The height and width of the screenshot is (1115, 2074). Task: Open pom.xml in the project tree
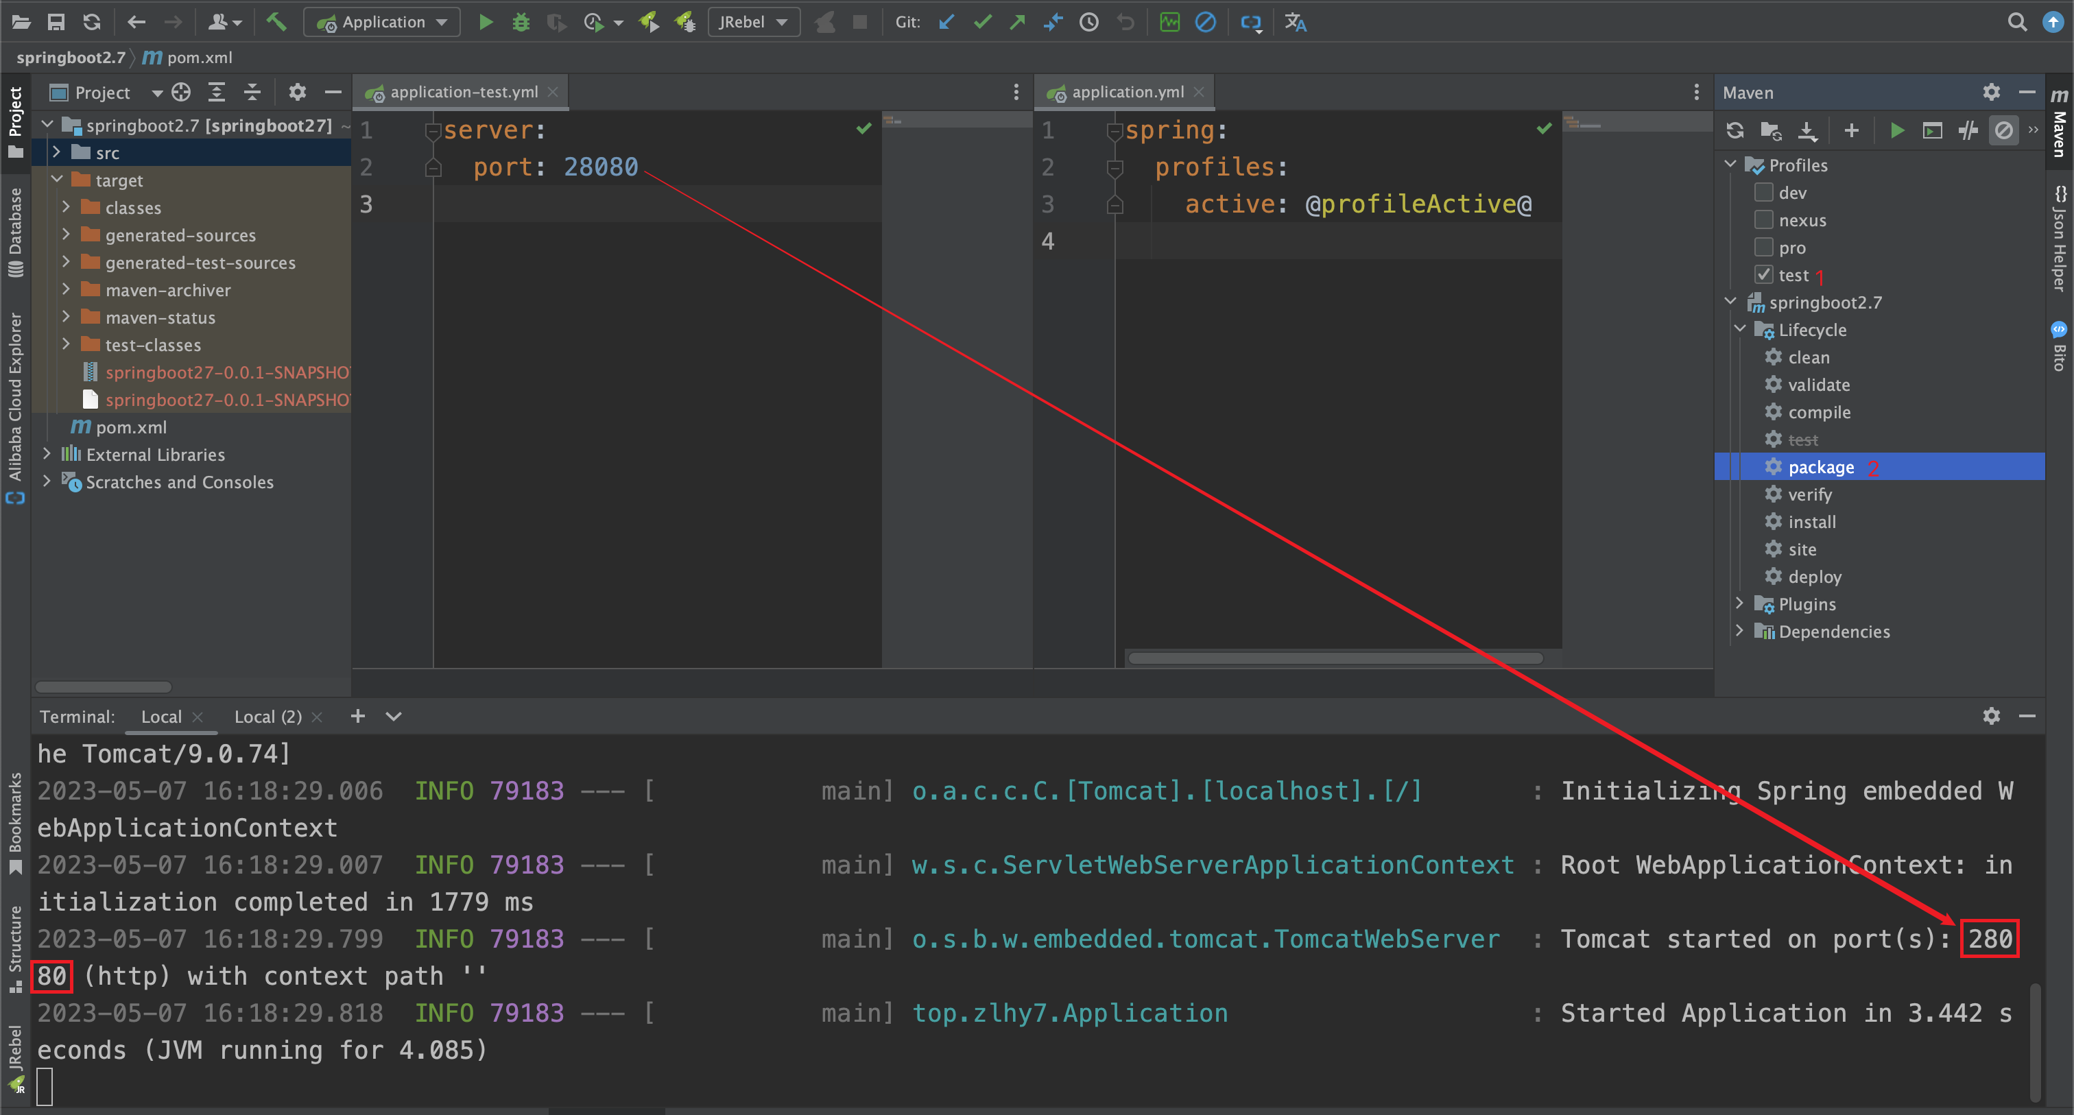coord(130,427)
